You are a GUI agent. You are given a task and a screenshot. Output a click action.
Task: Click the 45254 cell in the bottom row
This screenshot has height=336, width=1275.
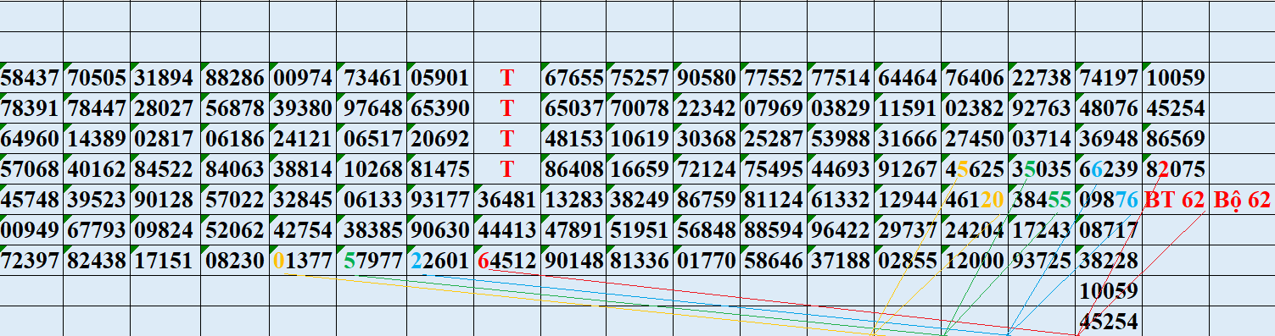(x=1109, y=322)
